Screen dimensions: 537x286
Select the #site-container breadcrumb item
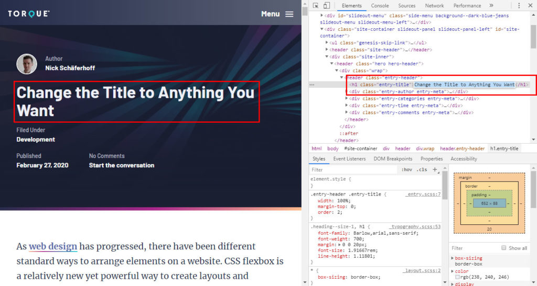coord(361,148)
